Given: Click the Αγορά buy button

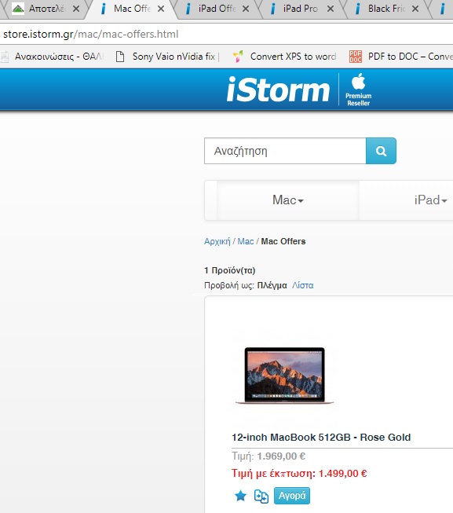Looking at the screenshot, I should click(292, 496).
